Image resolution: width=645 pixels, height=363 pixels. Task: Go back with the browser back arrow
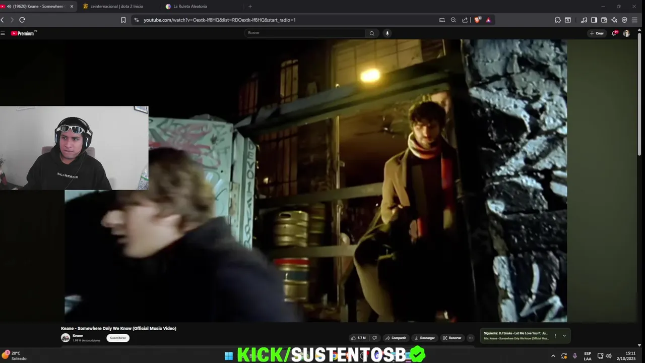point(3,20)
